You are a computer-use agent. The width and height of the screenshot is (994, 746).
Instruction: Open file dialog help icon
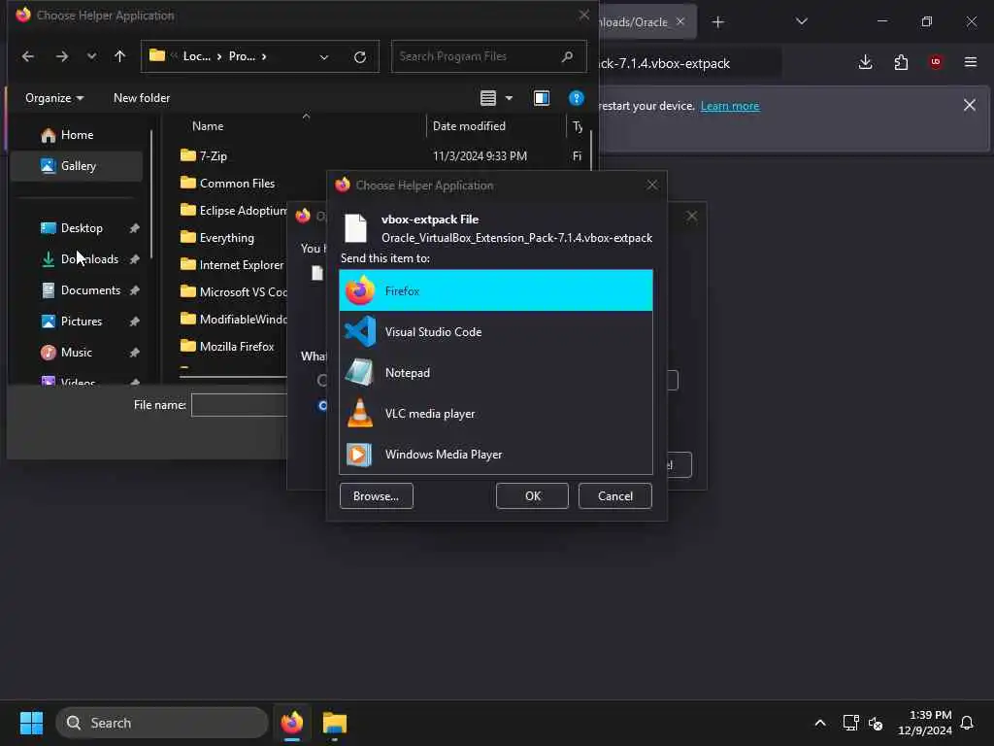pos(577,98)
